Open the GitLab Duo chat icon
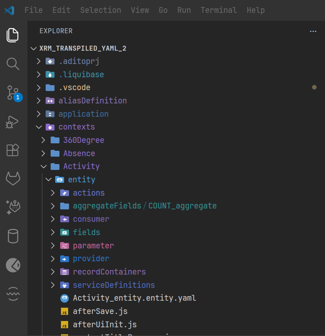This screenshot has height=336, width=325. [13, 207]
